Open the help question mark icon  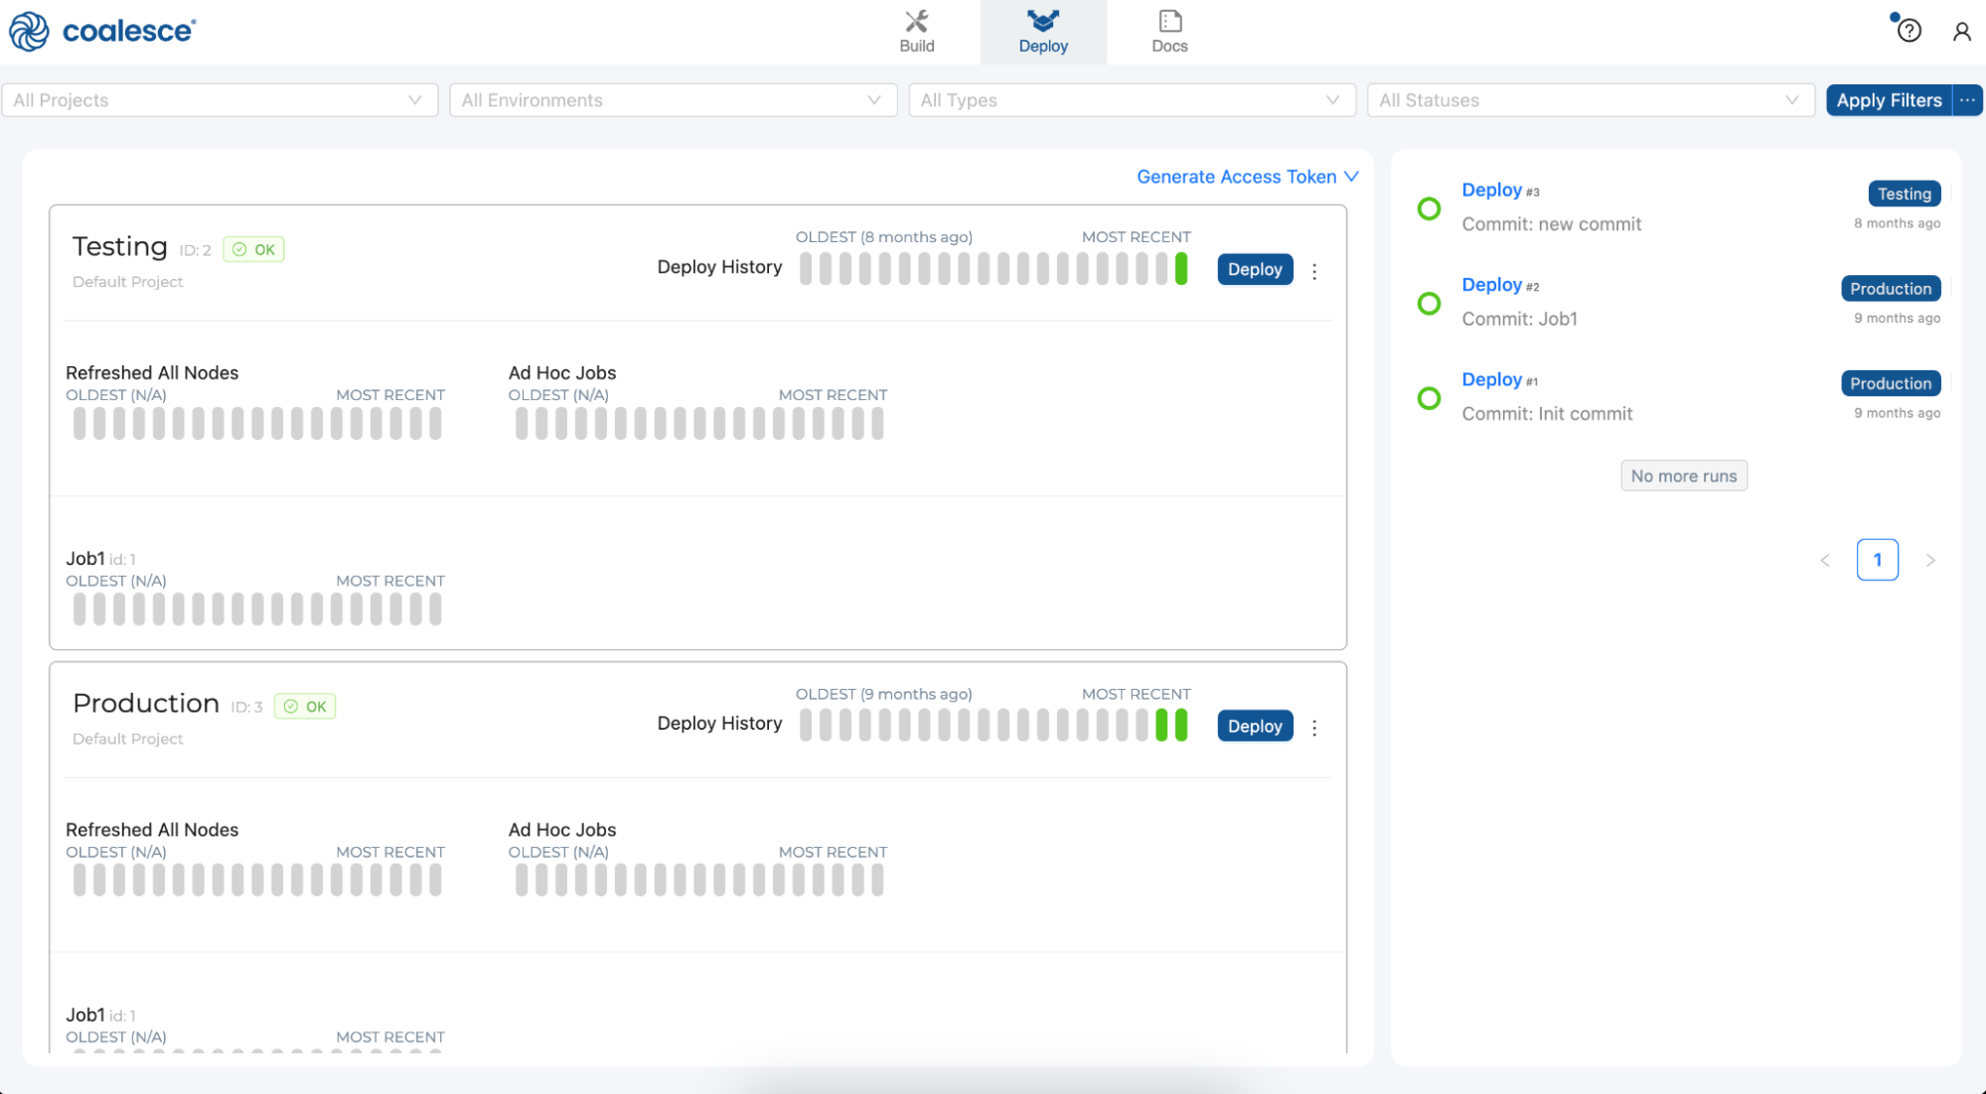point(1909,31)
